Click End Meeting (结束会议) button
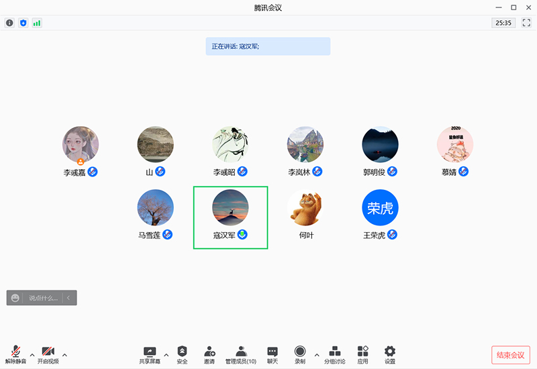 (511, 355)
